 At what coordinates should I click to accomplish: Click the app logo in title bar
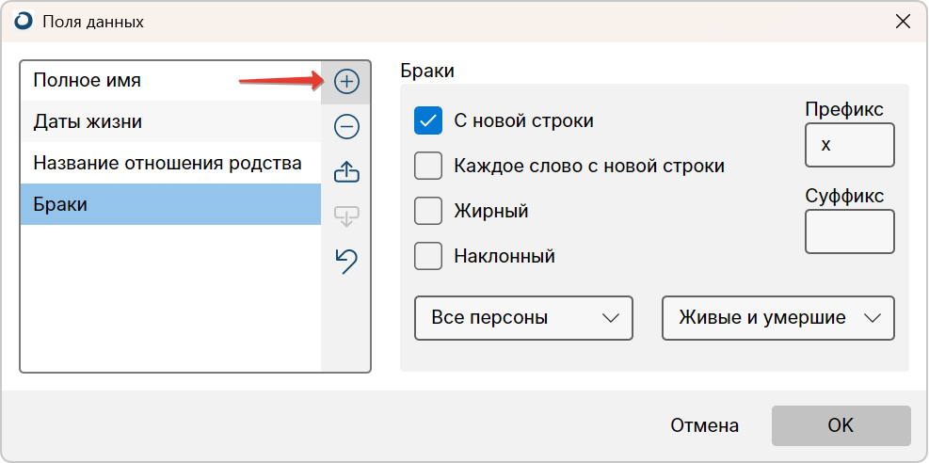pos(24,22)
